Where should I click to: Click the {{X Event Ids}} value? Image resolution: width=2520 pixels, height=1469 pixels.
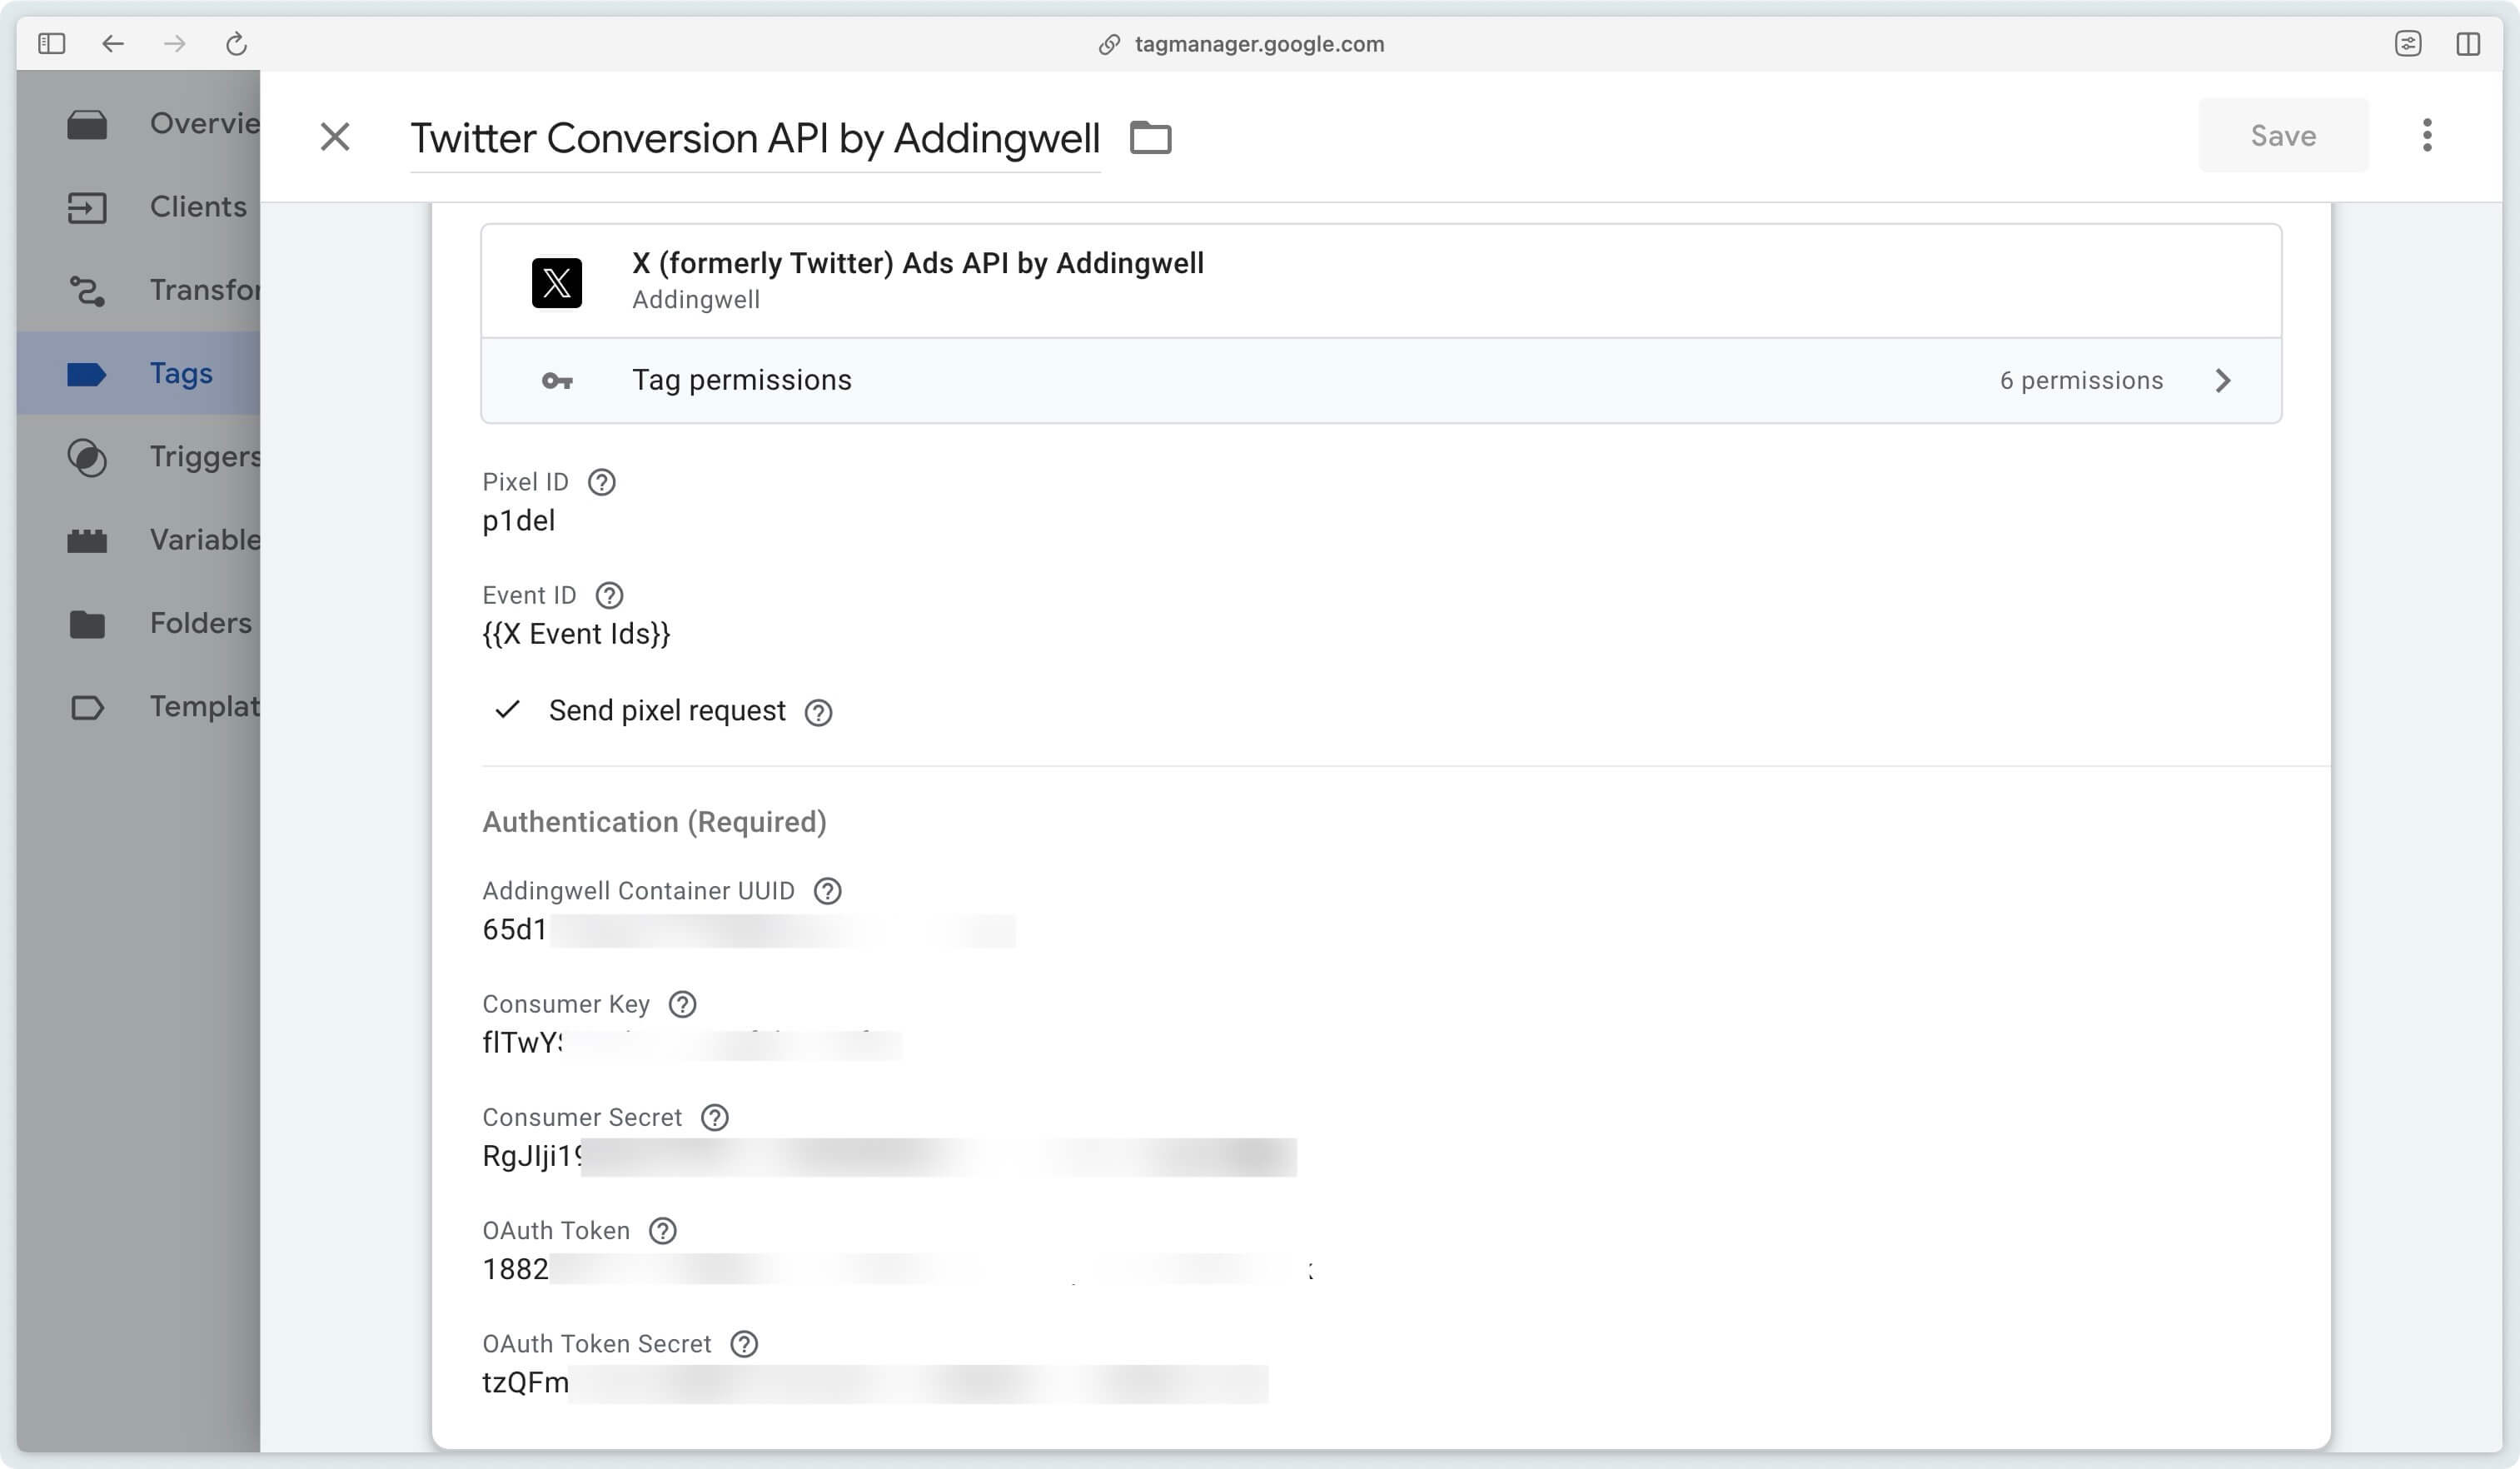pyautogui.click(x=576, y=634)
